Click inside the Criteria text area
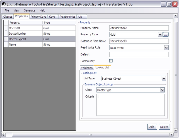Viewport: 179px width, 138px height. [131, 105]
